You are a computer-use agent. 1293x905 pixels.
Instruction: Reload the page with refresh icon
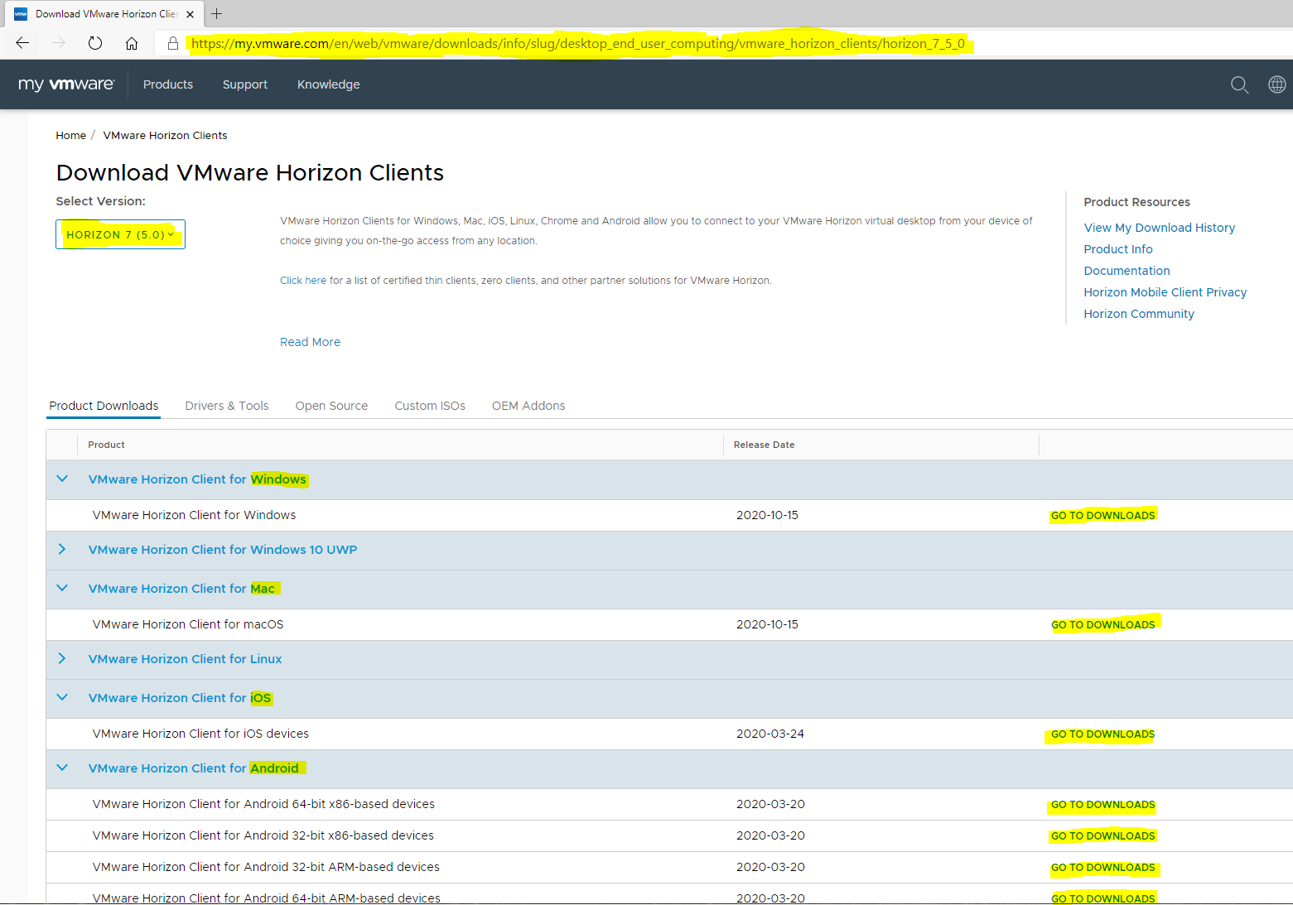click(x=95, y=43)
